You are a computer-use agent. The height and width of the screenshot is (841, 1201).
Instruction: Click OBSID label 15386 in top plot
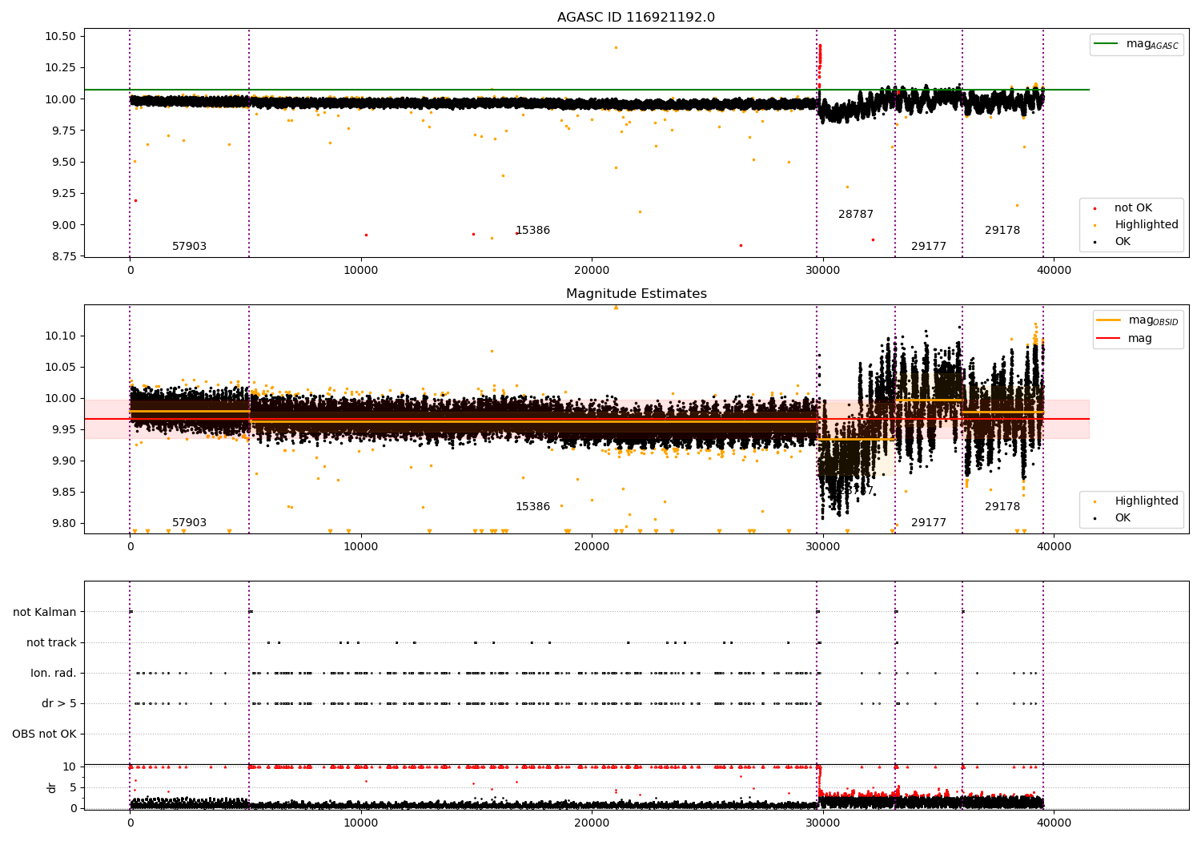click(x=532, y=231)
